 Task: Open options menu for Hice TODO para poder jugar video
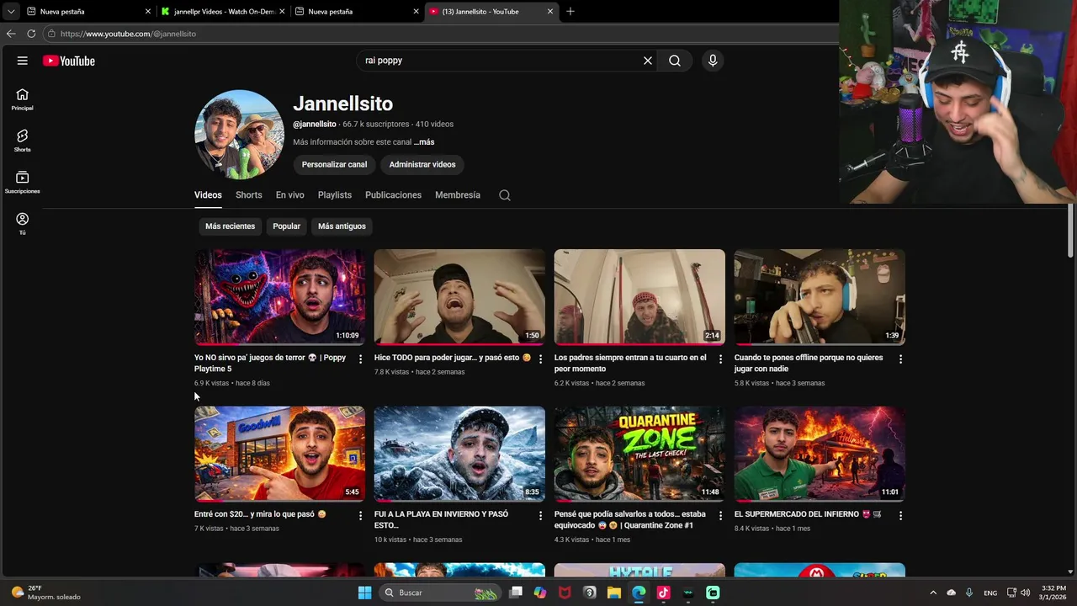(x=540, y=359)
